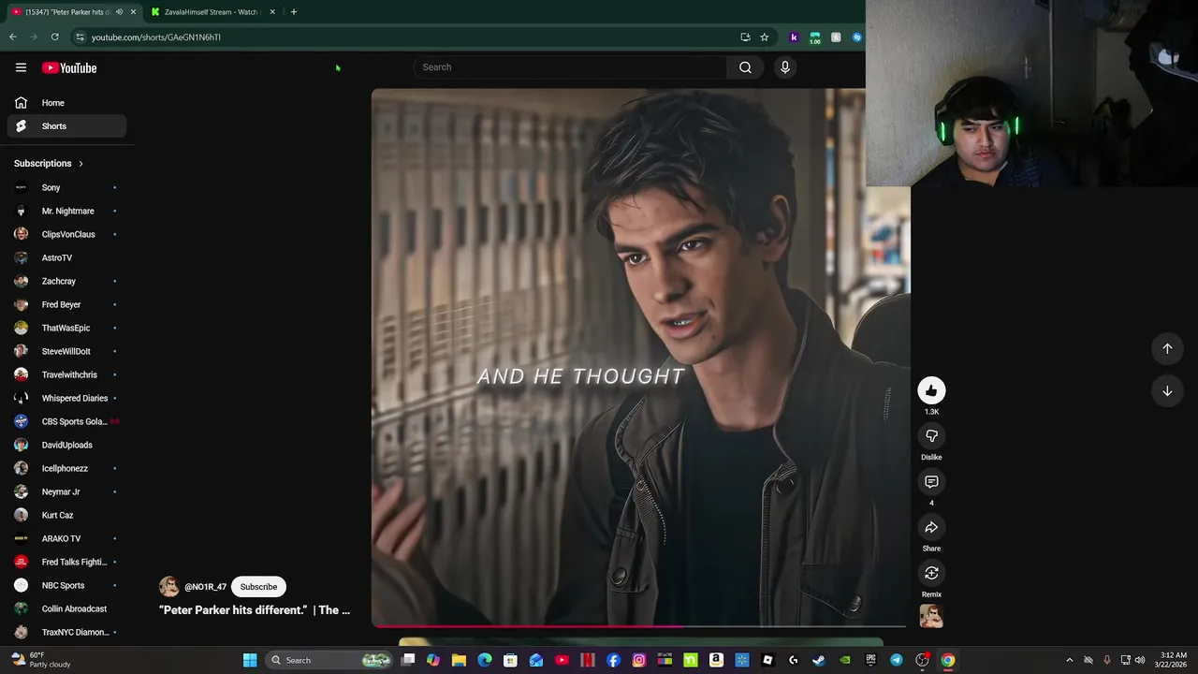Go back in browser history
This screenshot has width=1198, height=674.
coord(12,37)
